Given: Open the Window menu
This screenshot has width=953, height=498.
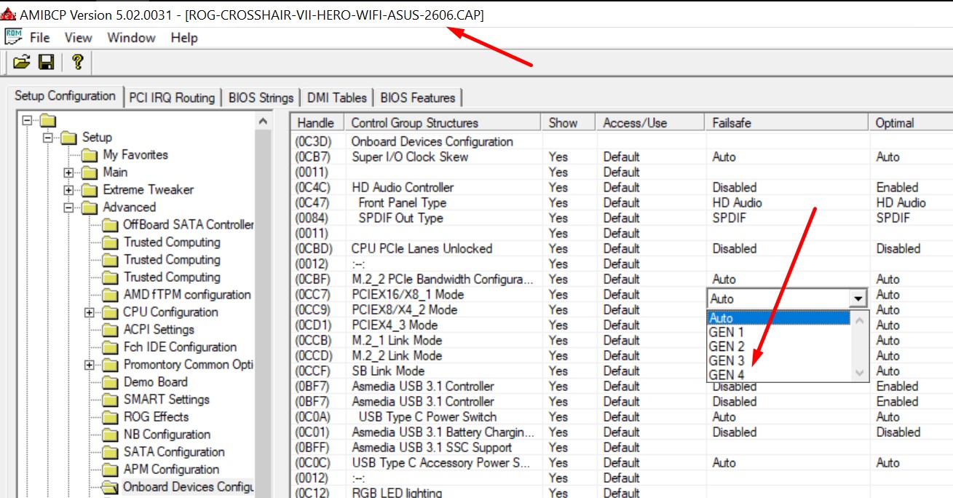Looking at the screenshot, I should point(131,37).
